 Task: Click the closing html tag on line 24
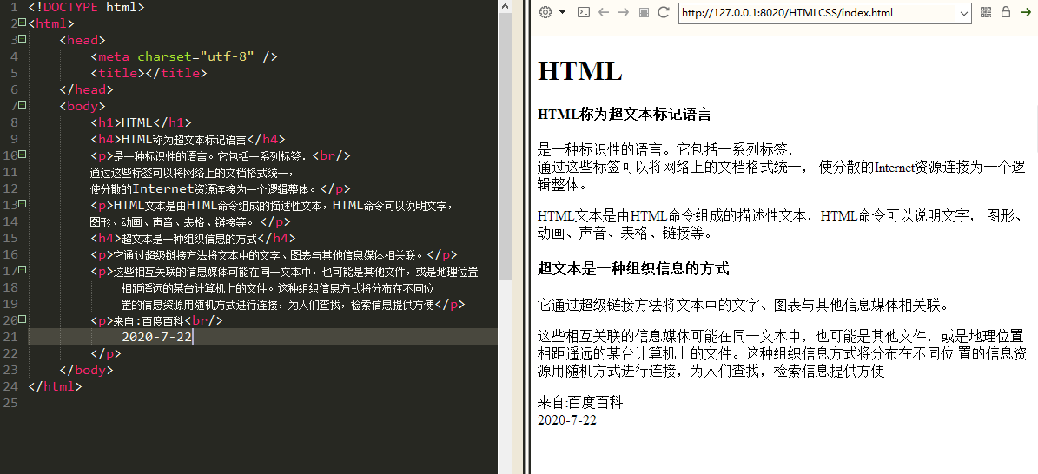(55, 386)
